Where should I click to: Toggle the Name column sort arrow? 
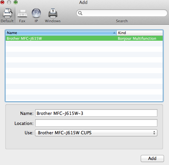114,33
